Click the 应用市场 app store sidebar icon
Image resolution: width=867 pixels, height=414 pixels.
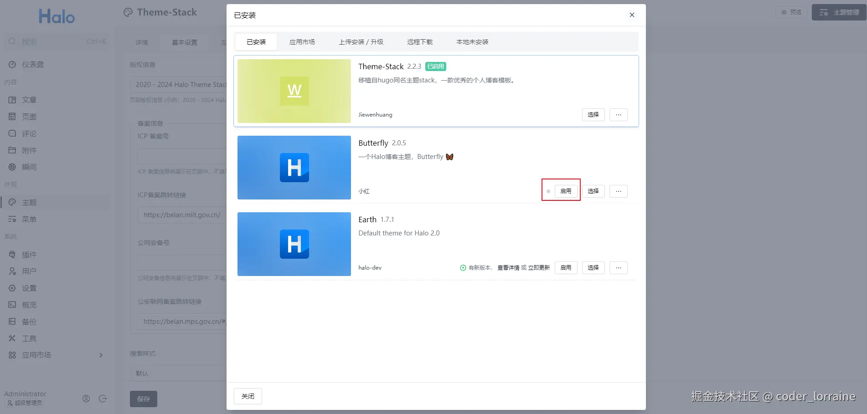[12, 355]
